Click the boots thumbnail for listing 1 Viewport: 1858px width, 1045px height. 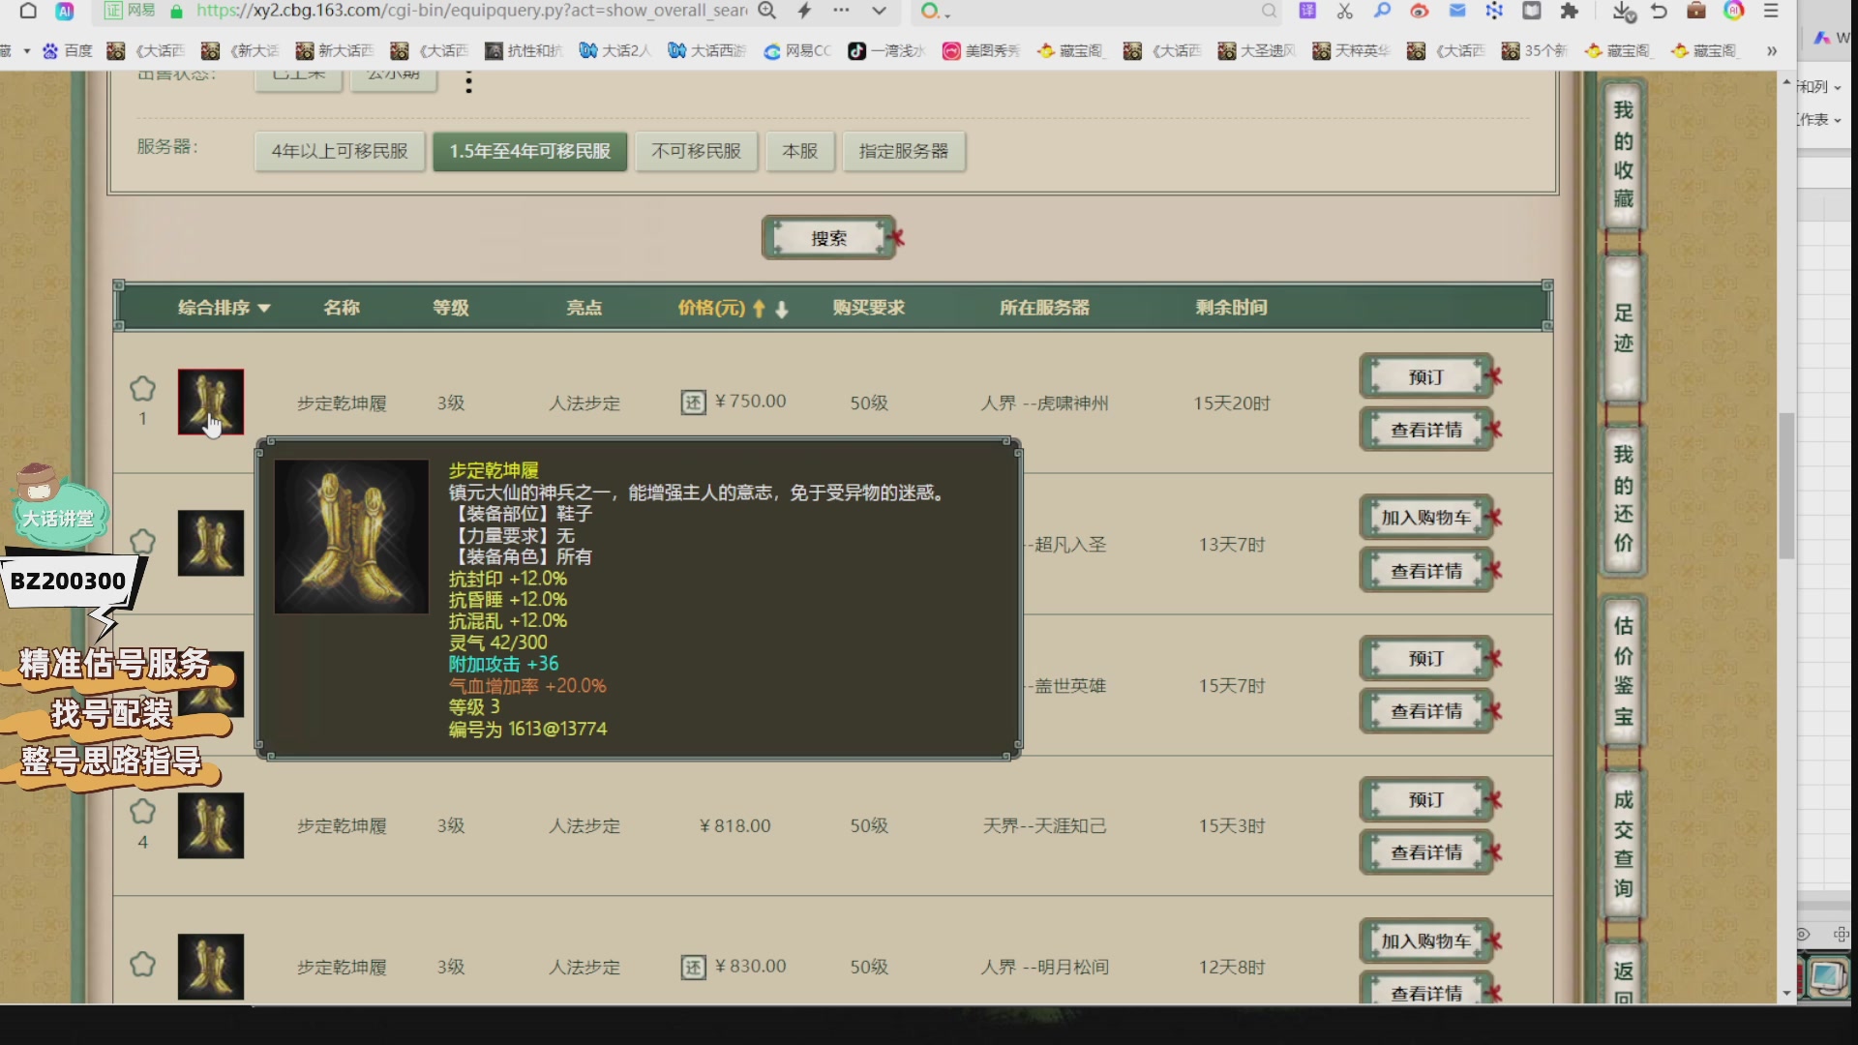click(x=211, y=402)
